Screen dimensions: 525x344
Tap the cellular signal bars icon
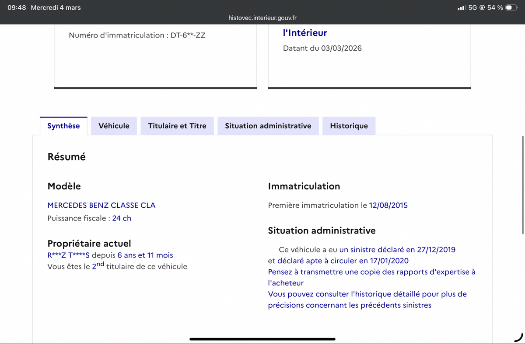pyautogui.click(x=461, y=7)
